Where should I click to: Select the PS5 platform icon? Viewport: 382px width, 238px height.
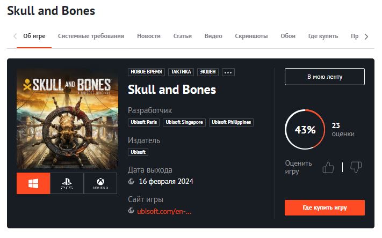click(67, 183)
